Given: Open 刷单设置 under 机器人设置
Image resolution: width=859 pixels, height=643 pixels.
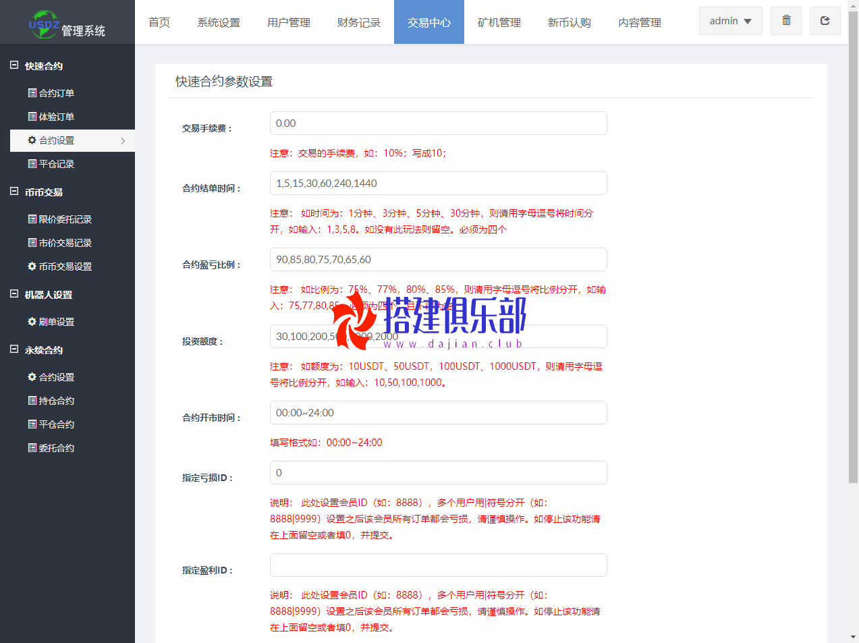Looking at the screenshot, I should point(56,322).
